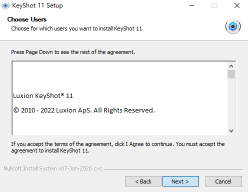Screen dimensions: 248x192
Task: Click the "If you accept the terms" paragraph
Action: 118,147
